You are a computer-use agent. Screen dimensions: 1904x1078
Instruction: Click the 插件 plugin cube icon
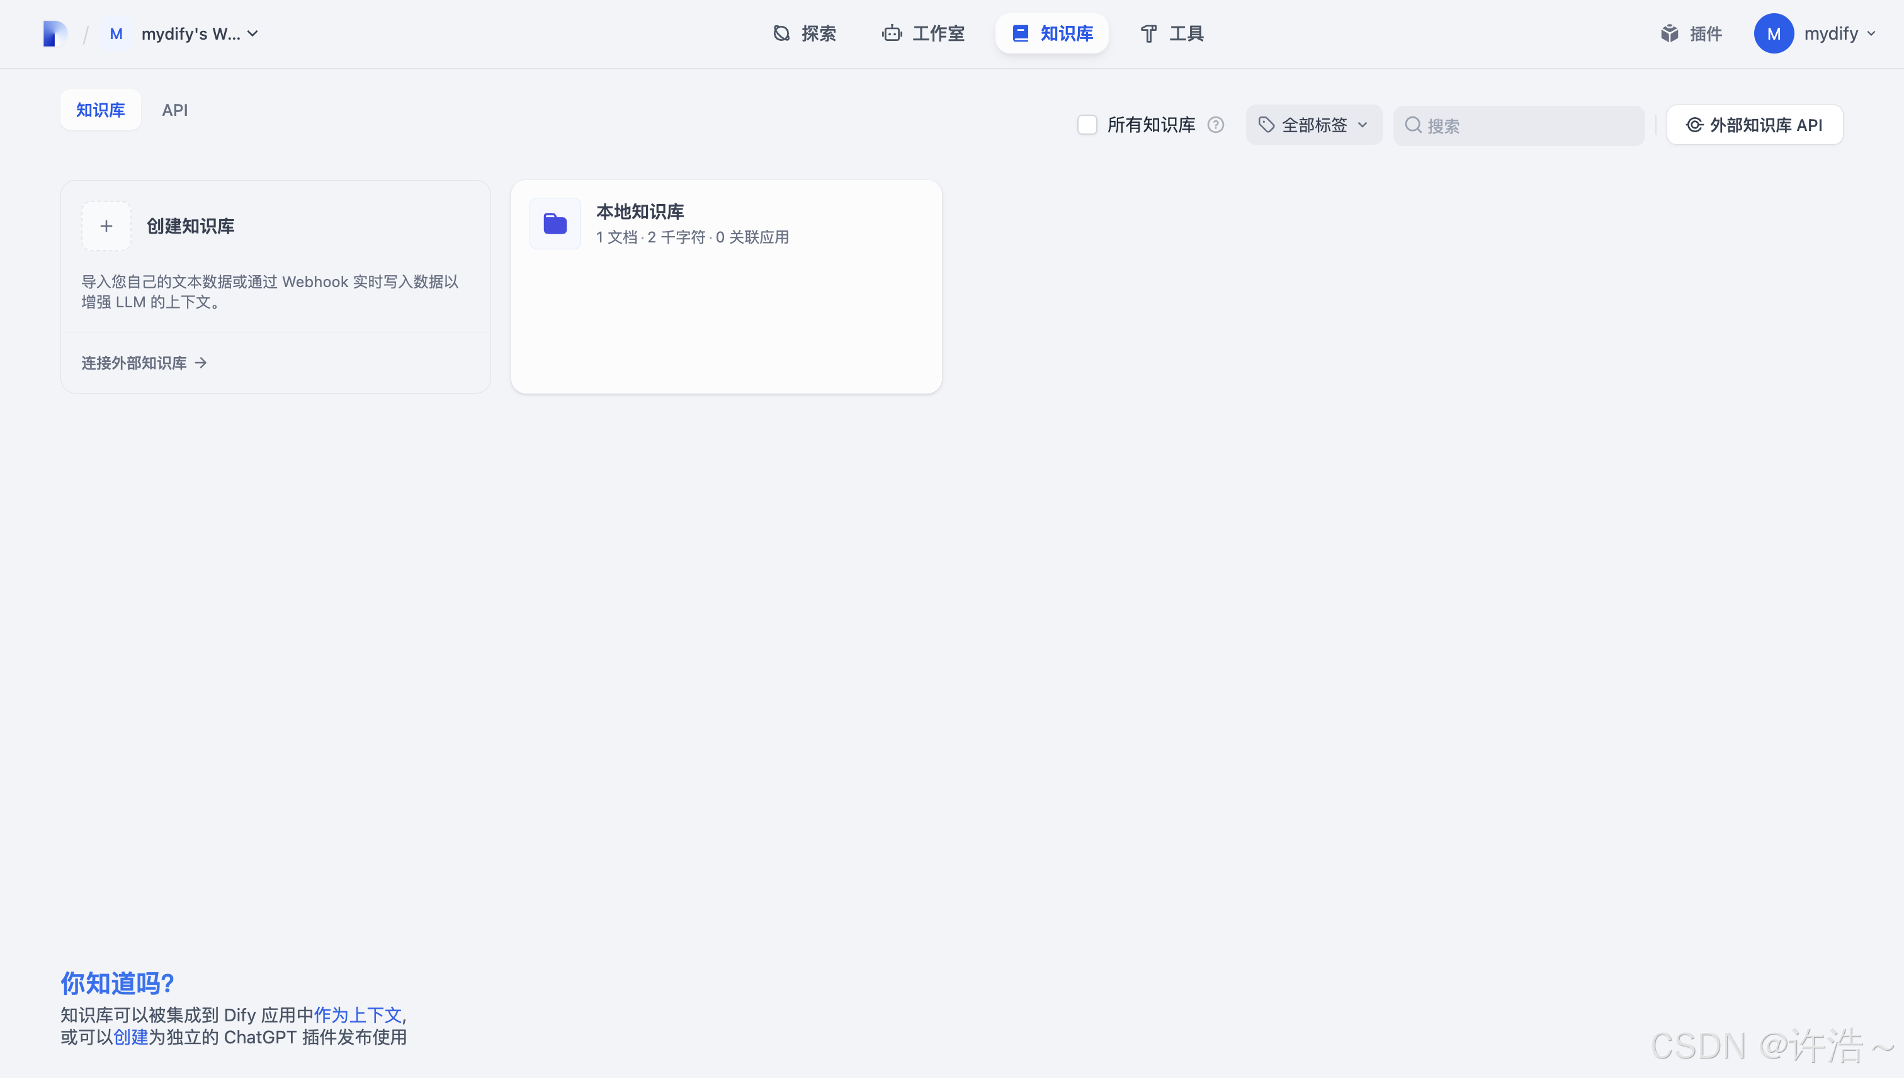(x=1669, y=34)
